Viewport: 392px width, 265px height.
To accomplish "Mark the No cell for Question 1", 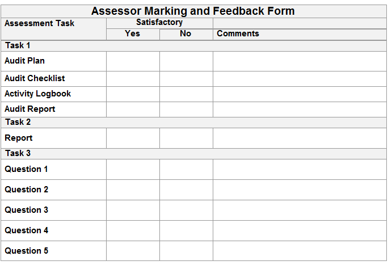I will [186, 169].
